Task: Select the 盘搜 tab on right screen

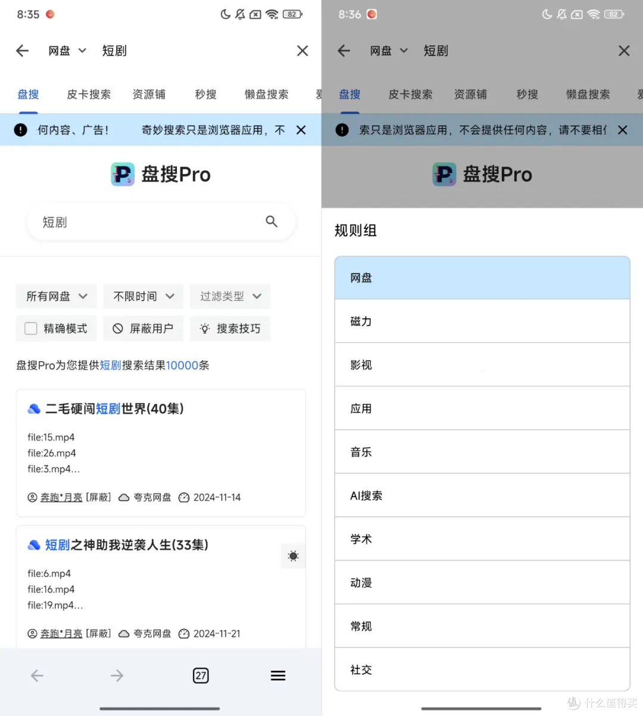Action: pyautogui.click(x=349, y=94)
